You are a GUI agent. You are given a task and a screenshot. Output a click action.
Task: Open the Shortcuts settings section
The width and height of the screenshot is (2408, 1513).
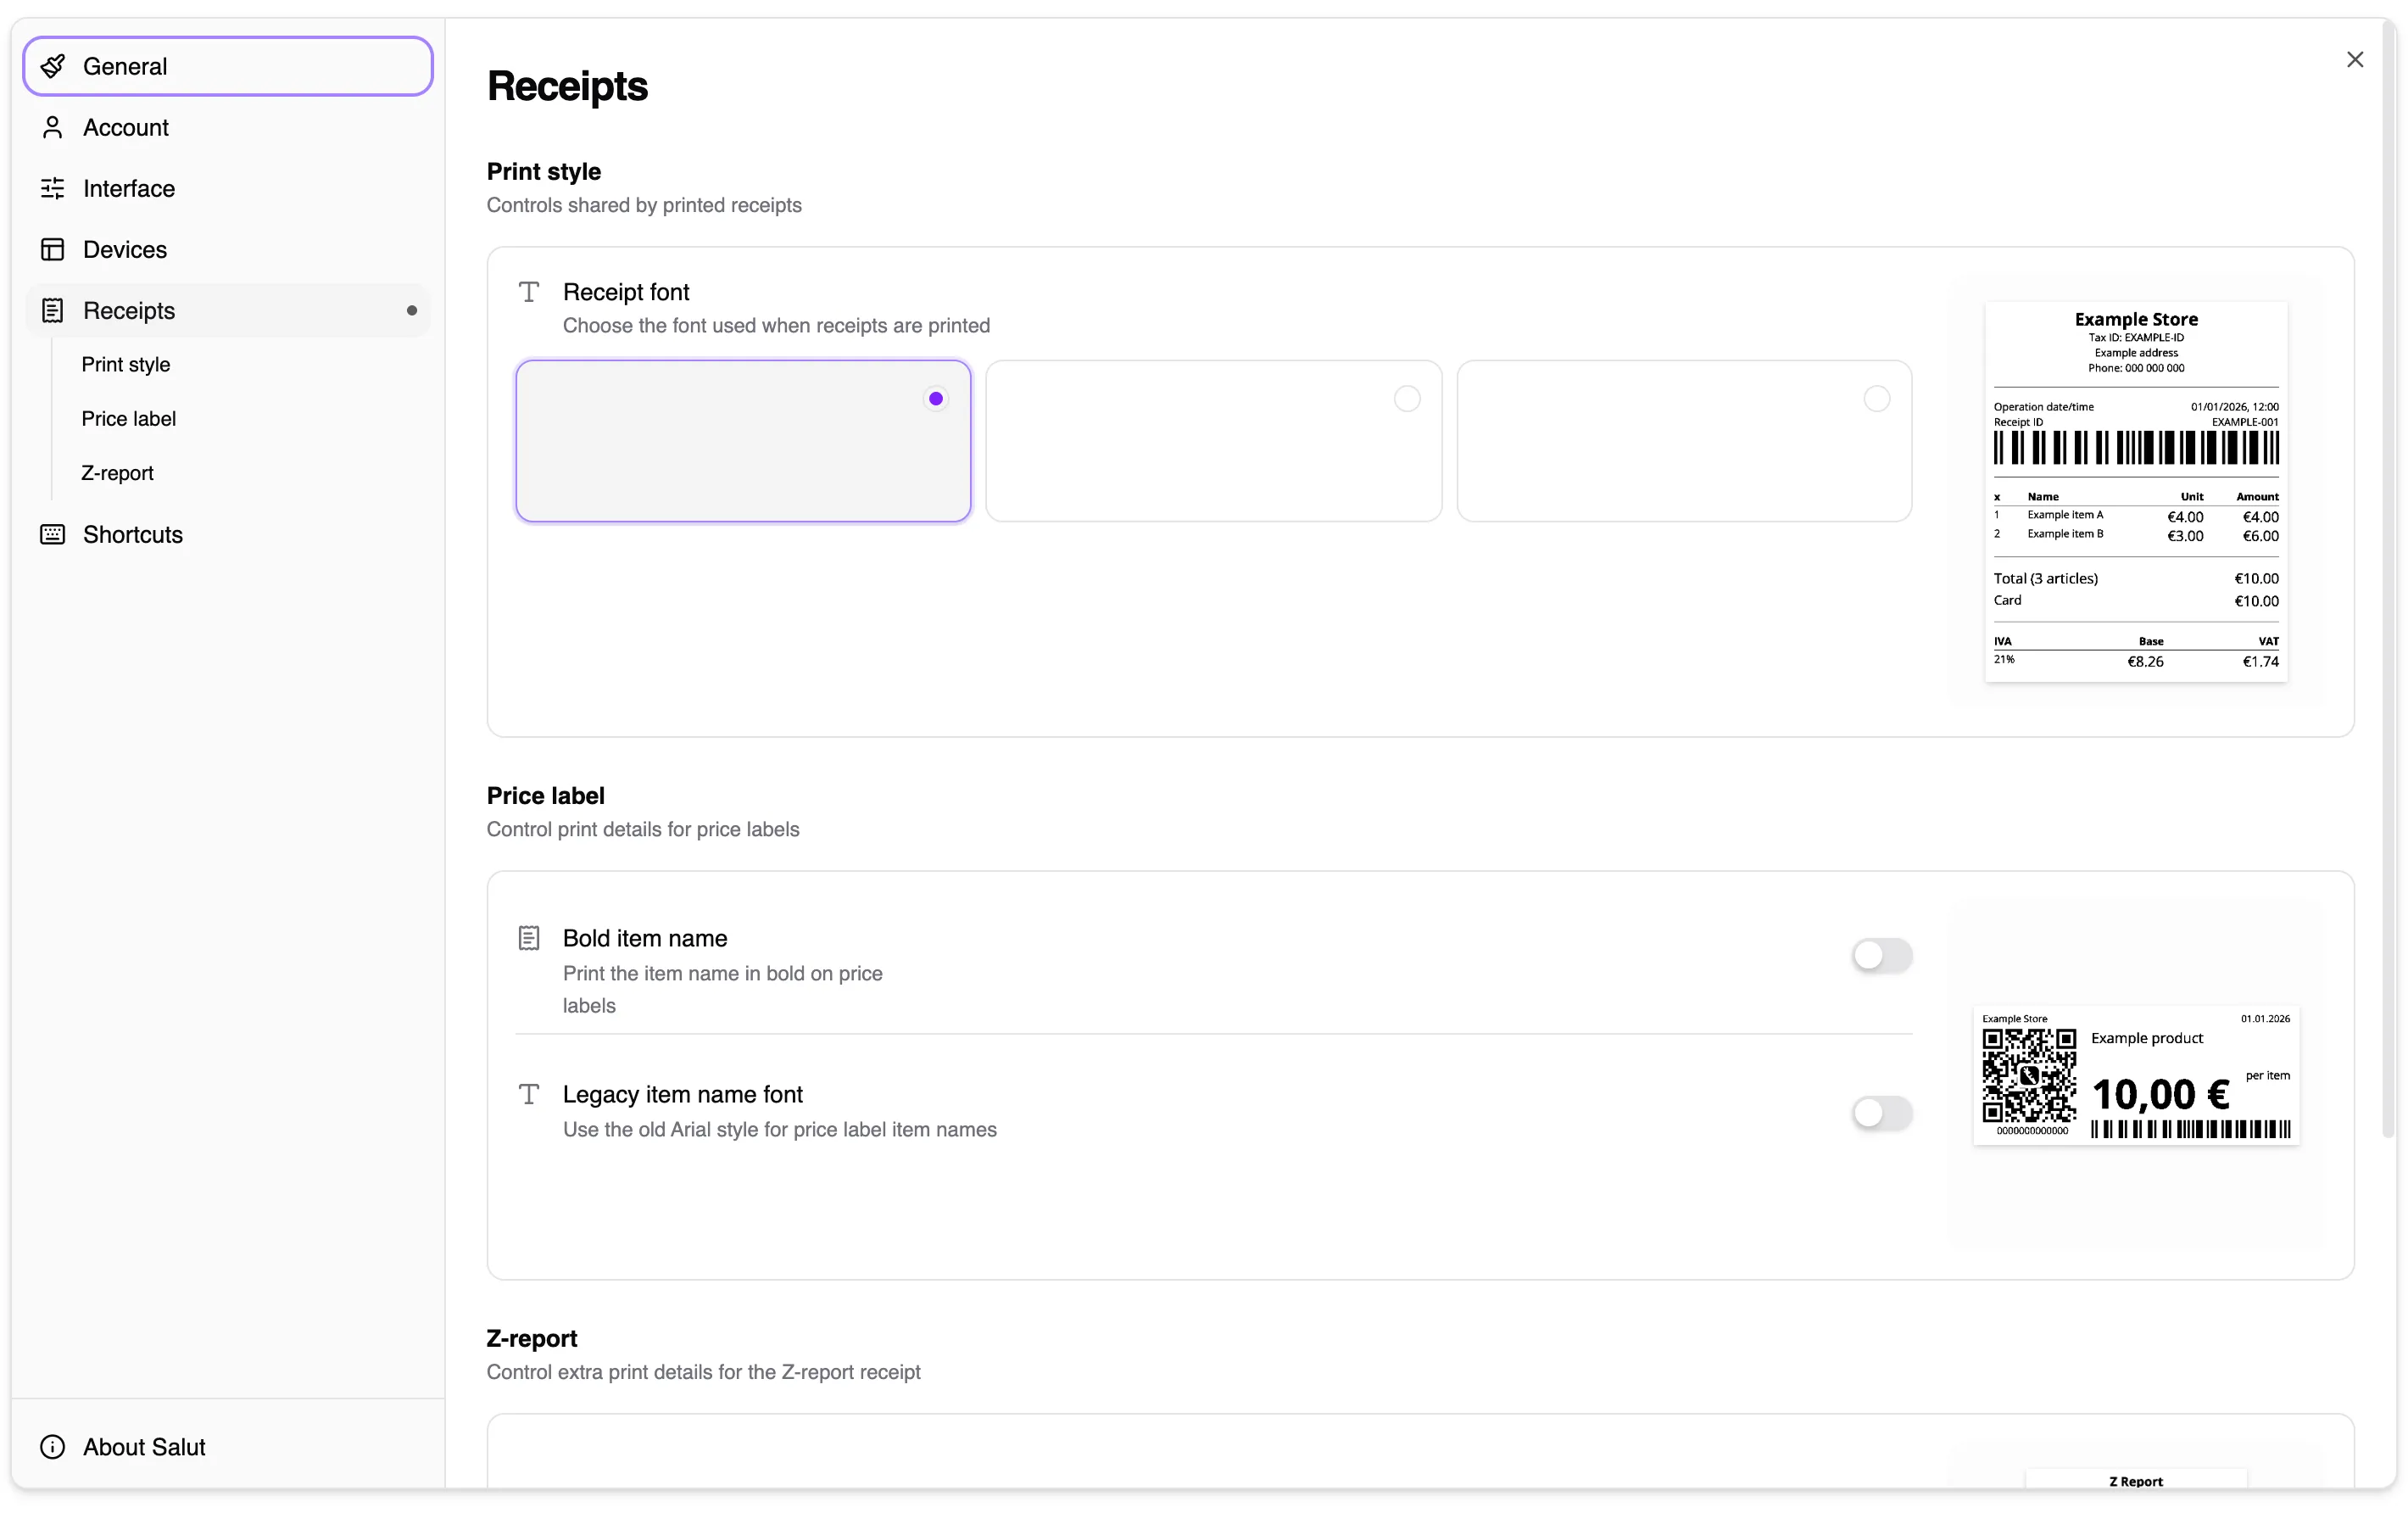point(228,534)
